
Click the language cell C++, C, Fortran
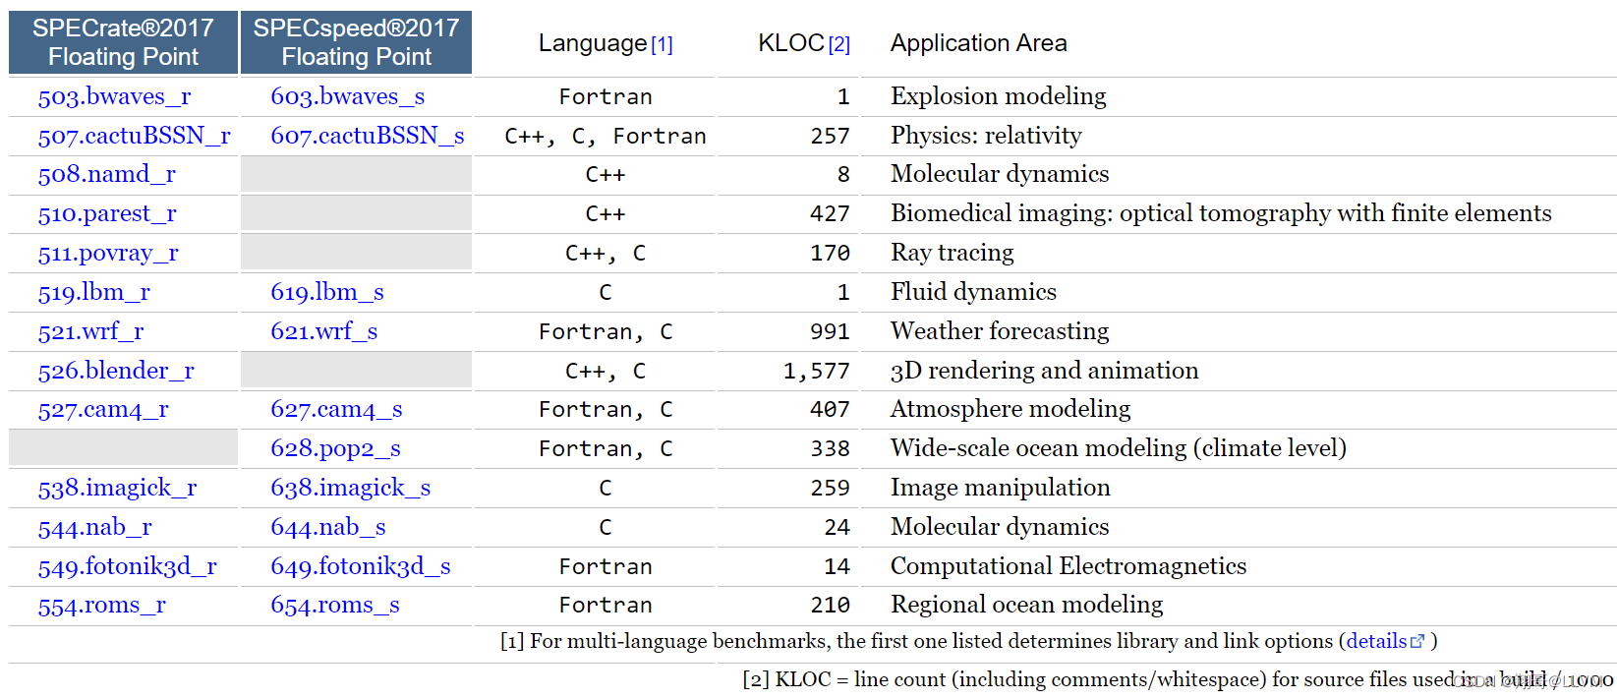[606, 136]
